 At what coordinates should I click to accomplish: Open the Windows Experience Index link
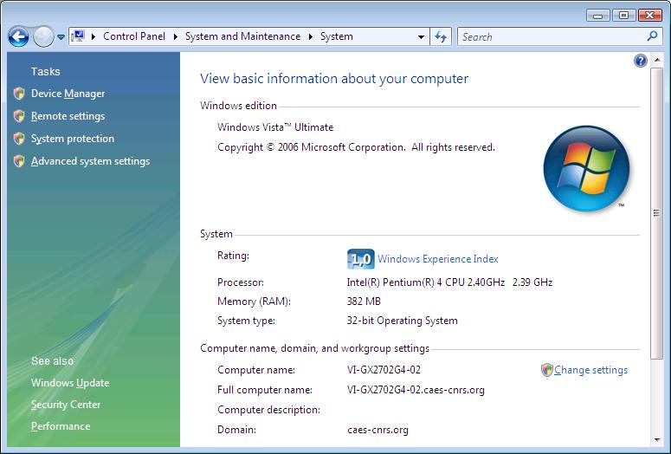click(x=438, y=259)
